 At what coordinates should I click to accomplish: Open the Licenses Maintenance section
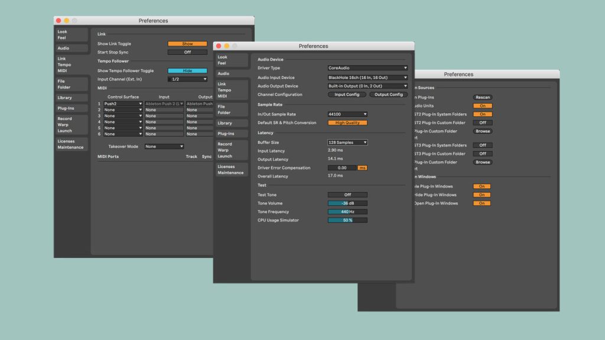click(x=232, y=169)
